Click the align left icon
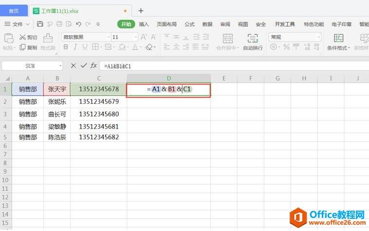369x231 pixels. tap(166, 47)
